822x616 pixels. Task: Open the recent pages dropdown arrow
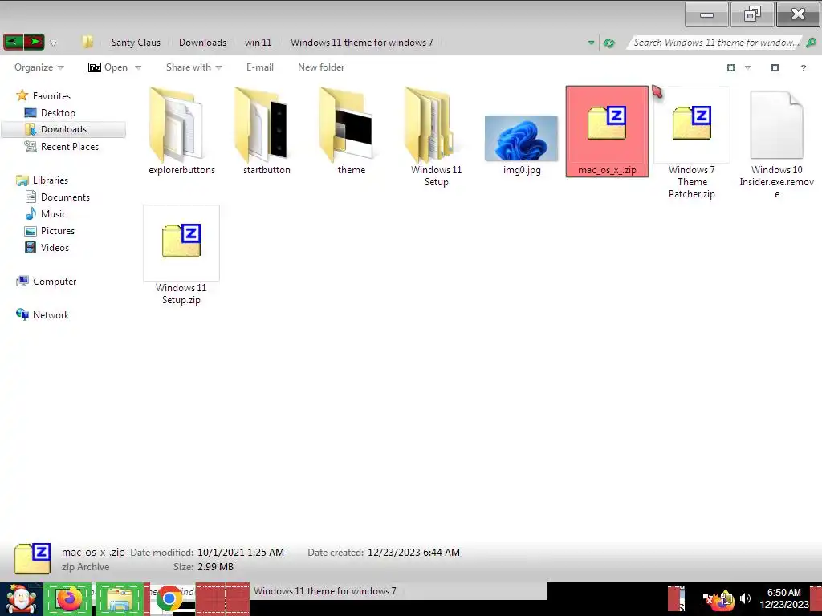tap(53, 43)
